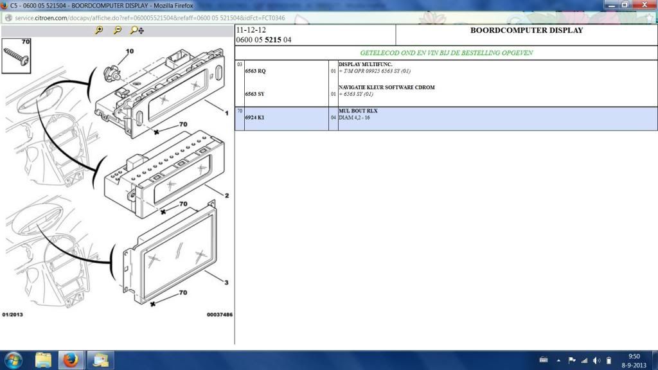This screenshot has height=370, width=658.
Task: Click the BOORDCOMPUTER DISPLAY heading
Action: click(x=527, y=30)
